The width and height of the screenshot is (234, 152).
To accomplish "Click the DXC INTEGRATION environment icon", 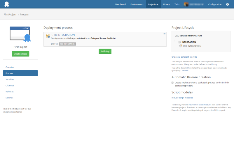I will point(181,46).
